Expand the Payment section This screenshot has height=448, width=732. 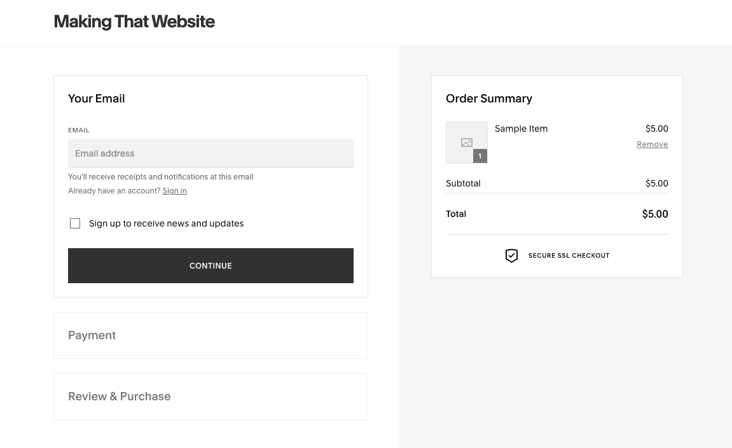pyautogui.click(x=92, y=335)
